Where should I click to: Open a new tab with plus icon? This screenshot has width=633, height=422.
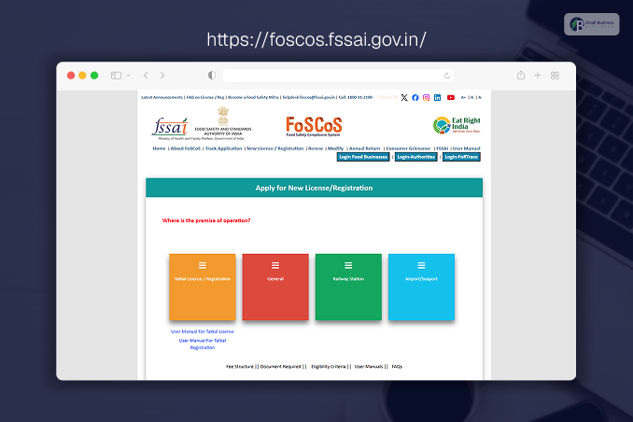tap(538, 76)
